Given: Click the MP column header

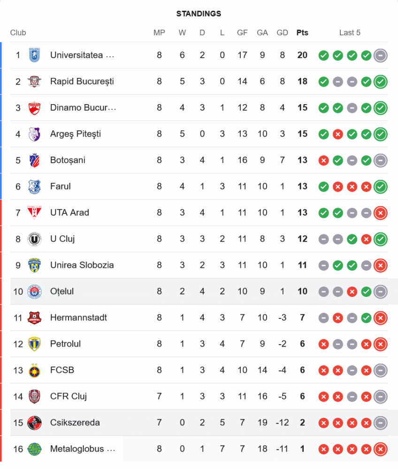Looking at the screenshot, I should [x=159, y=33].
